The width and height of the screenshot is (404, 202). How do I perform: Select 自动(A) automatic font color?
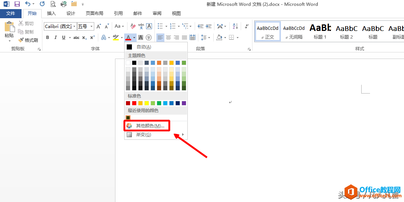(x=144, y=47)
